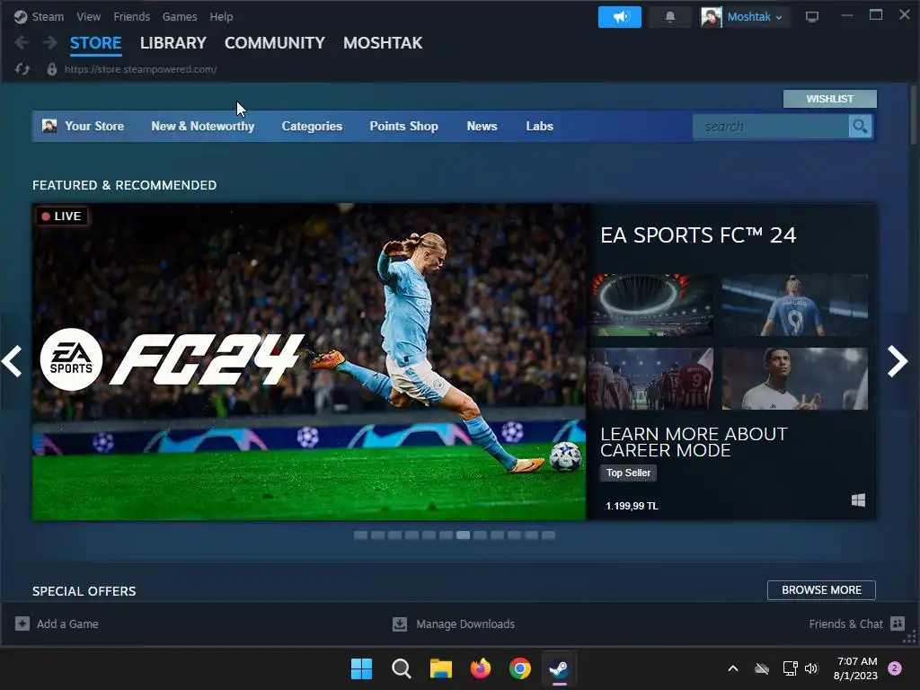This screenshot has width=920, height=690.
Task: Open the View menu
Action: click(x=88, y=16)
